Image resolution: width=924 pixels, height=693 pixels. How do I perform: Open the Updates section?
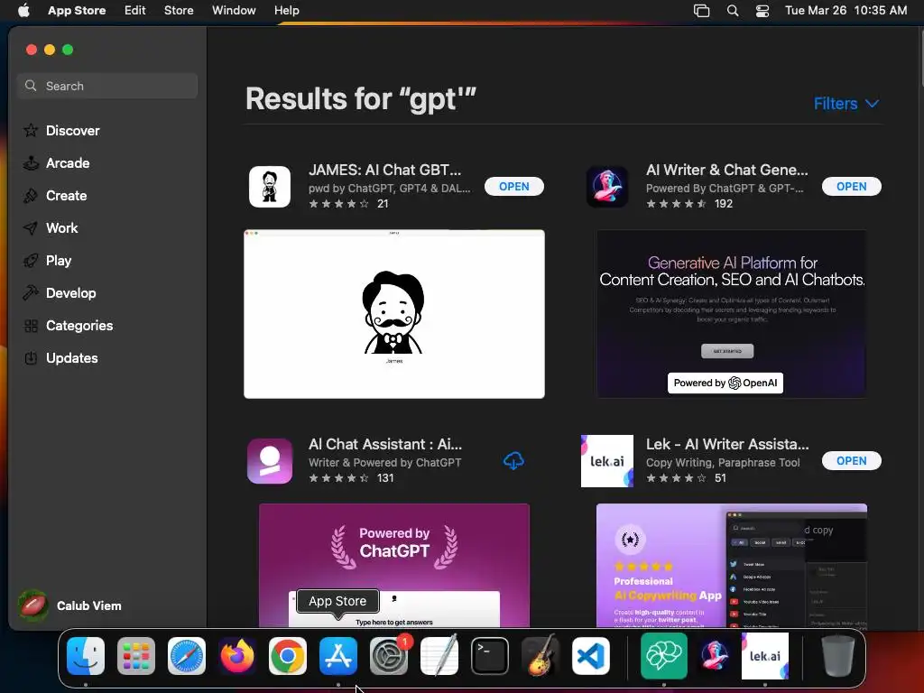[60, 357]
